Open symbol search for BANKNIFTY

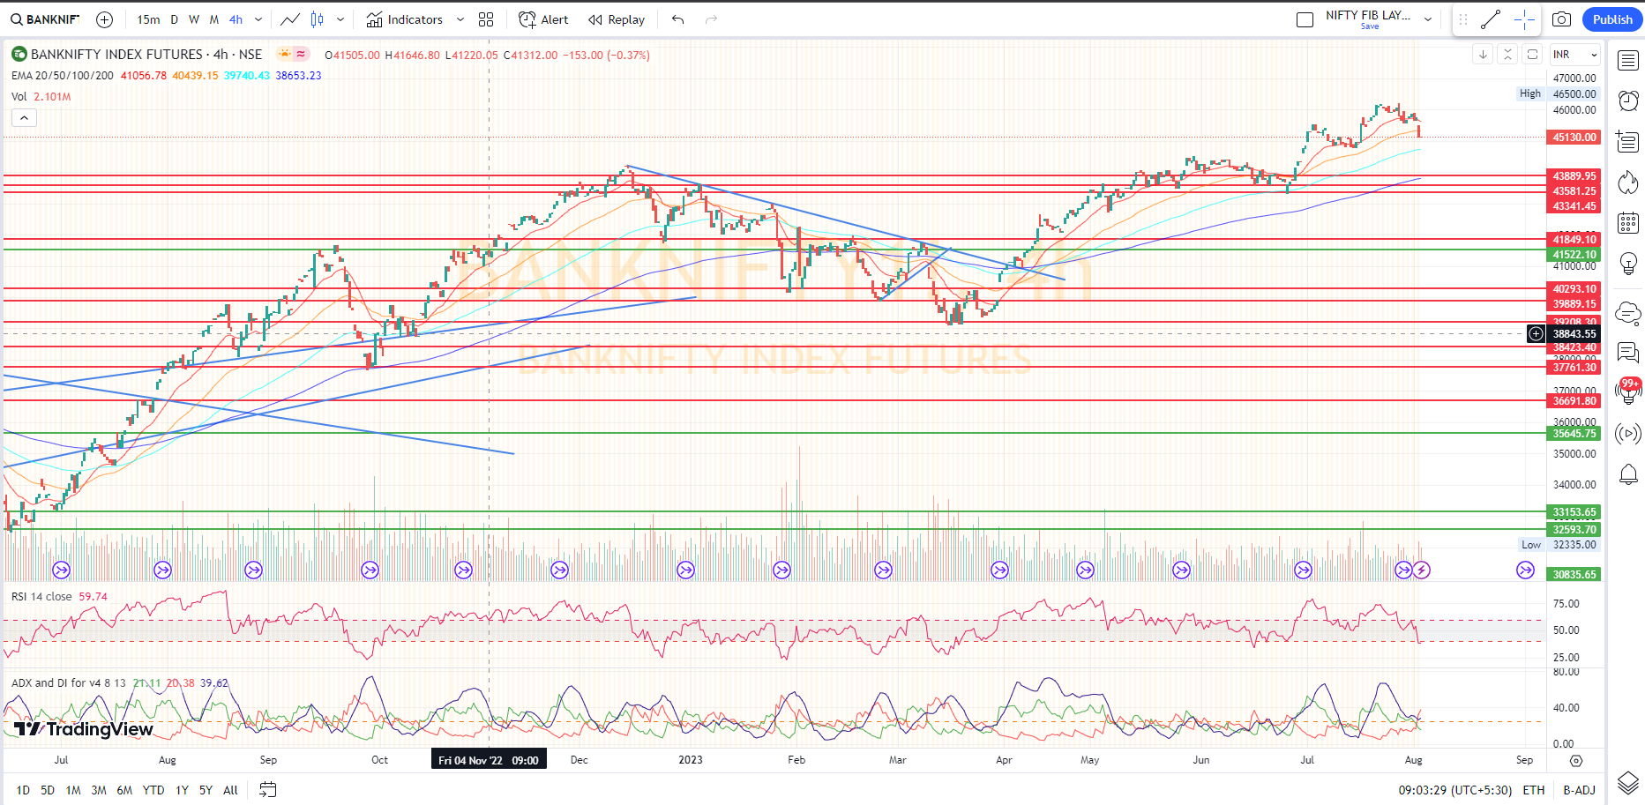click(45, 19)
